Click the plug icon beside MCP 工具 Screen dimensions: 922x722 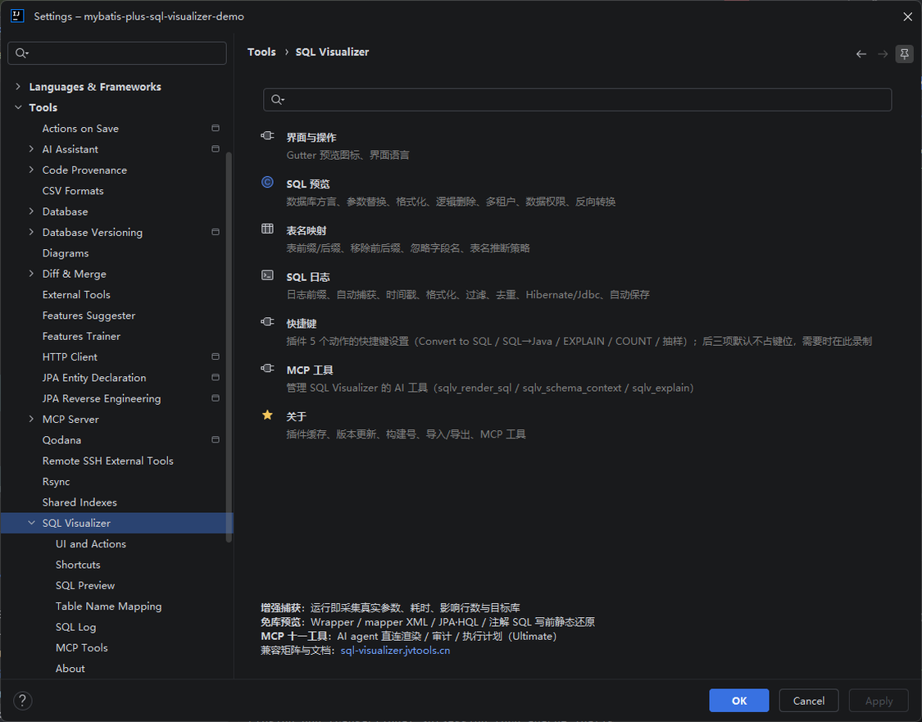267,368
